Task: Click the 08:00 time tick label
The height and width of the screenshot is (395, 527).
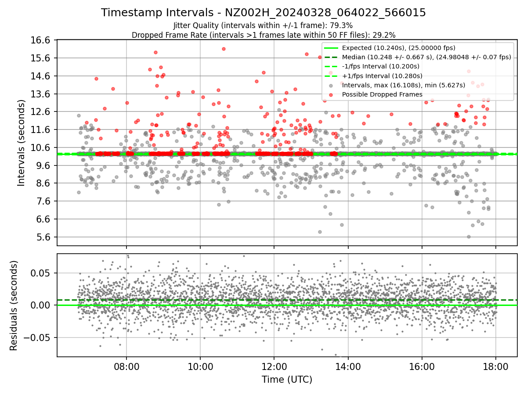Action: pyautogui.click(x=126, y=366)
